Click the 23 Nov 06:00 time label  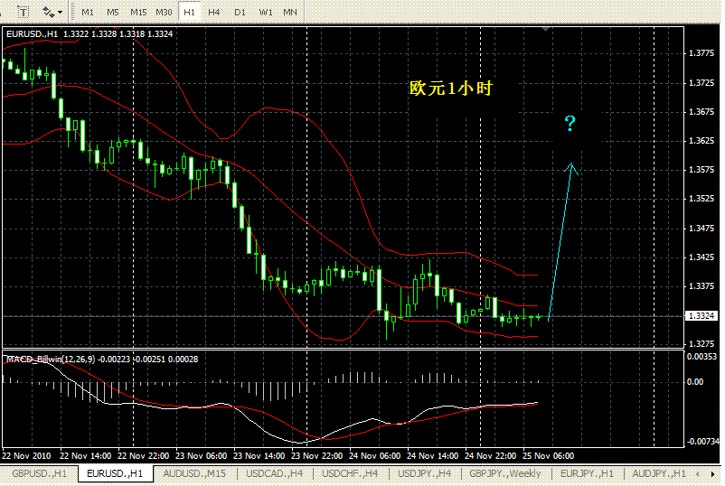tap(201, 456)
